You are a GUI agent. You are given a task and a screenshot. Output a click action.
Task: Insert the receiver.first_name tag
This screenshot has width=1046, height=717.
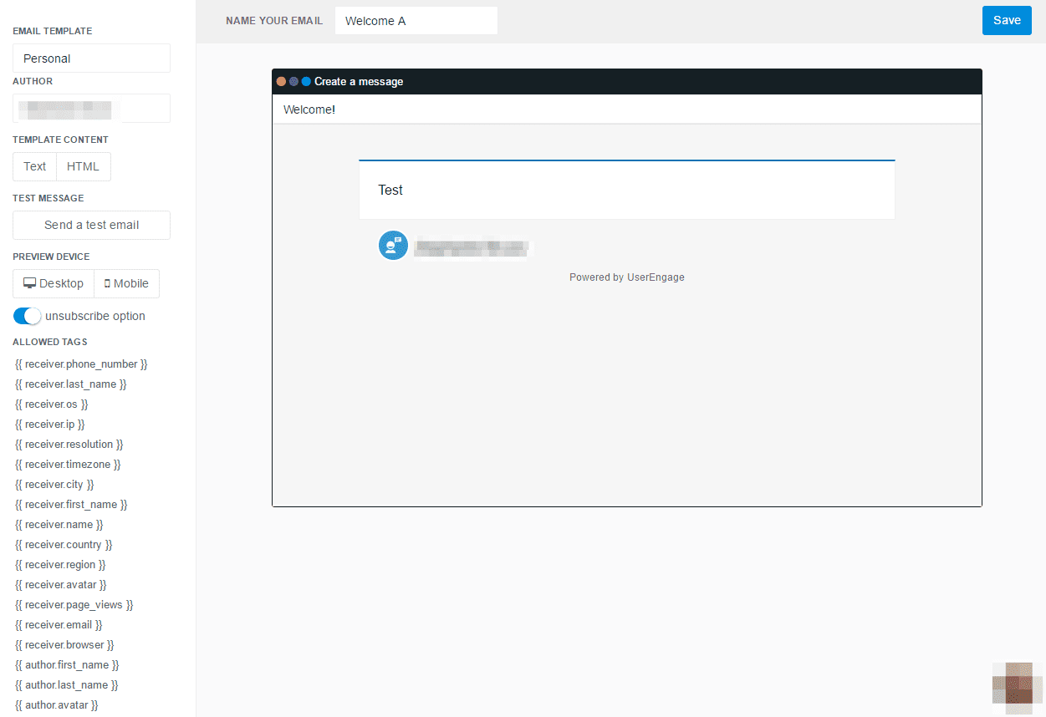71,504
